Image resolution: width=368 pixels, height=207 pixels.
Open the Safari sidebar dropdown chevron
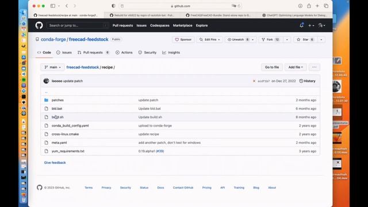coord(59,6)
